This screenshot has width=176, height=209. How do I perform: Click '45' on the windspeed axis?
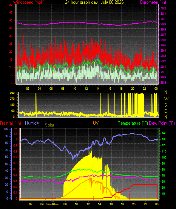click(11, 13)
